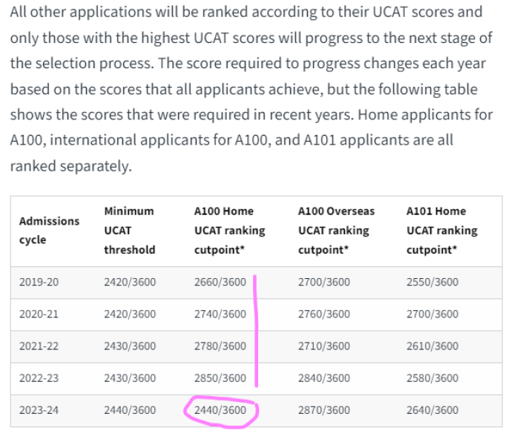Image resolution: width=523 pixels, height=445 pixels.
Task: Select the 2023-24 admissions cycle cell
Action: (x=39, y=410)
